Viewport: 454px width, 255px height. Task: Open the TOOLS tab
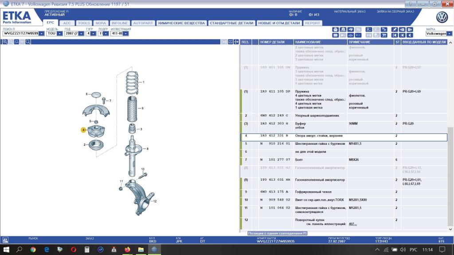(x=84, y=23)
